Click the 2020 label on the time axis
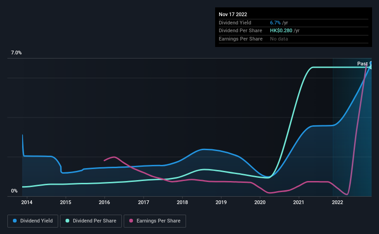Image resolution: width=379 pixels, height=234 pixels. [x=260, y=202]
